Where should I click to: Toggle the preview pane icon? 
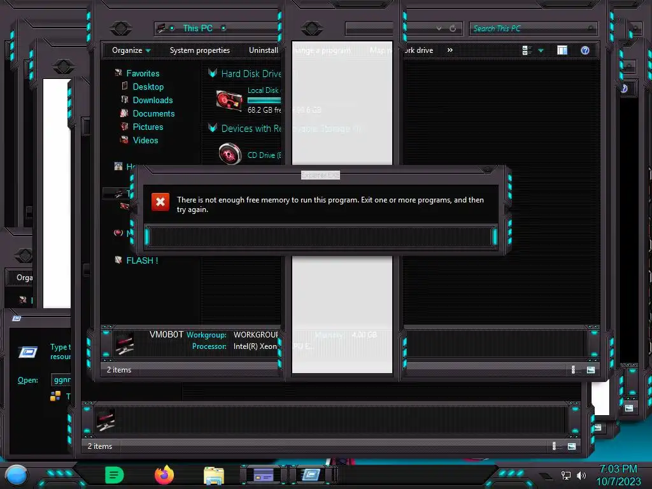(x=562, y=50)
